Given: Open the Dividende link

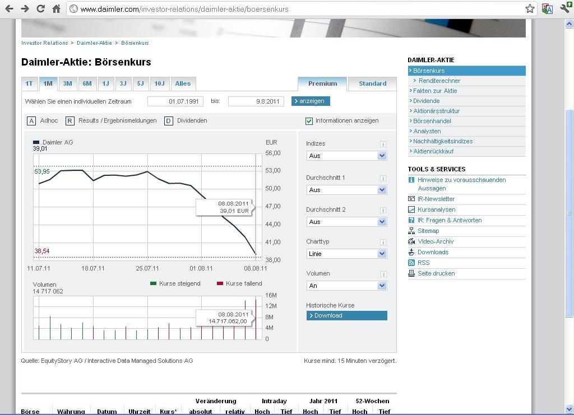Looking at the screenshot, I should 427,101.
